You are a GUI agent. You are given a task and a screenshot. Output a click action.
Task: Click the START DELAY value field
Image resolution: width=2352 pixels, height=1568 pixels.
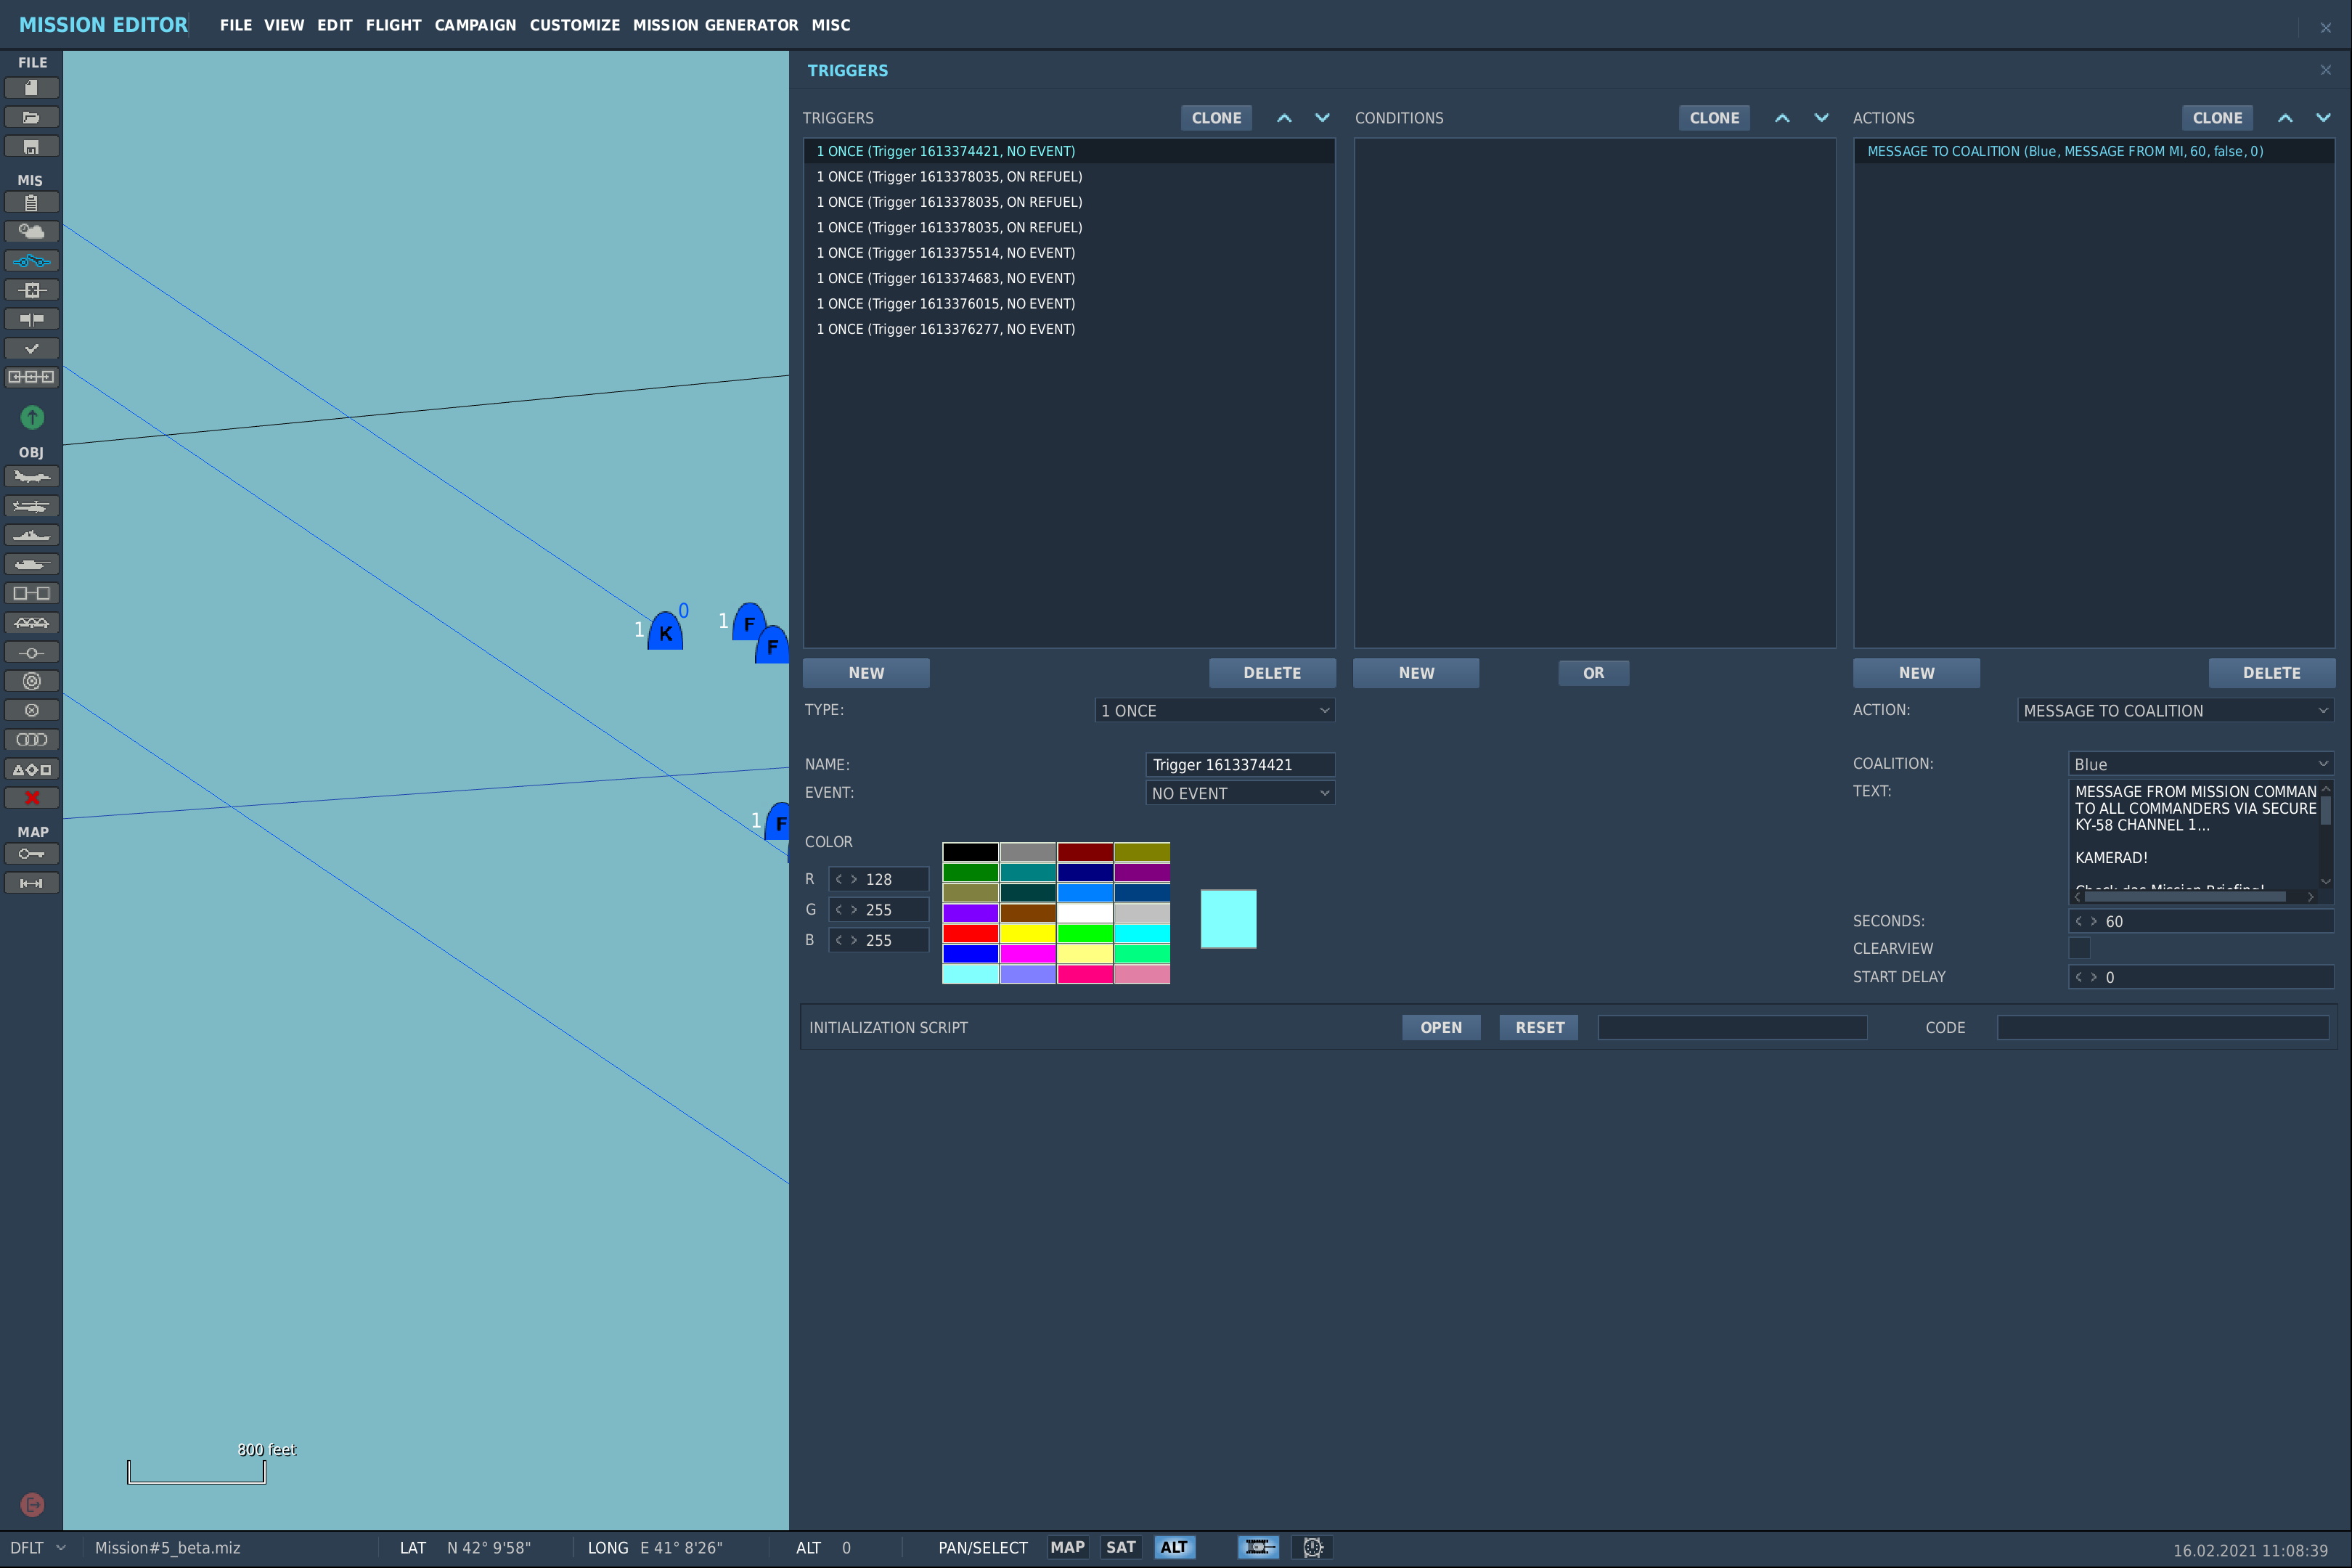pyautogui.click(x=2200, y=977)
